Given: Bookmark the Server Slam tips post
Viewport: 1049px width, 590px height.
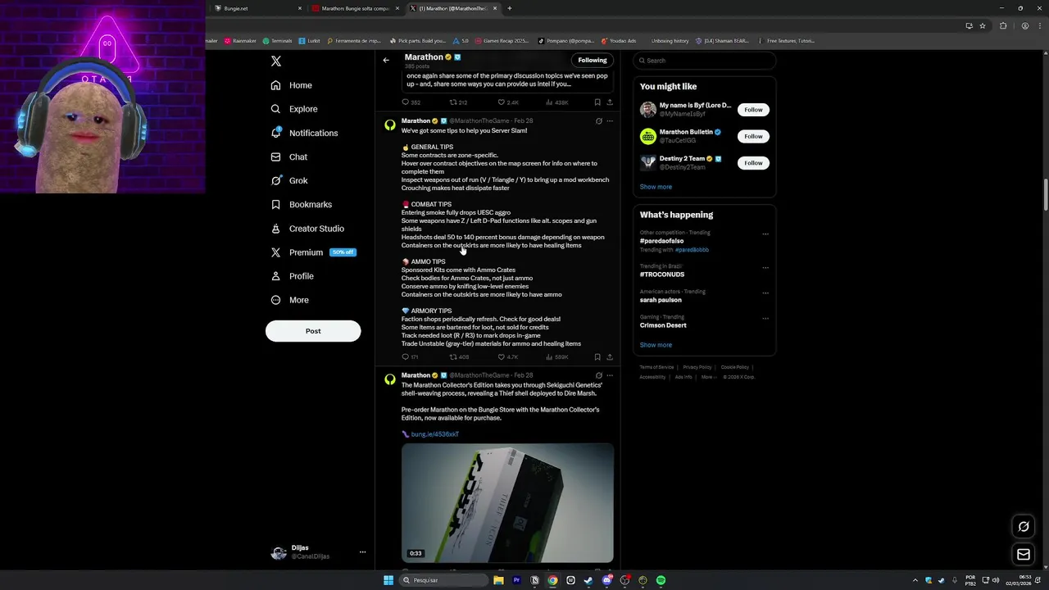Looking at the screenshot, I should click(x=597, y=357).
